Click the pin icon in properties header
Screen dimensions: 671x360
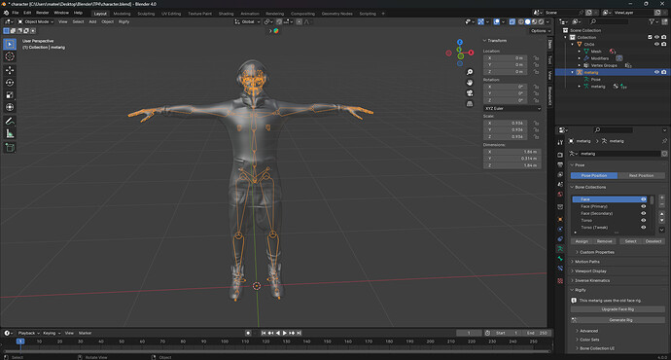[664, 141]
